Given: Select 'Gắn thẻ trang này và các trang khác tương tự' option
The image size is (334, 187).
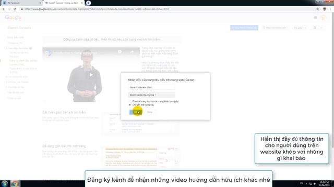Looking at the screenshot, I should click(x=153, y=101).
